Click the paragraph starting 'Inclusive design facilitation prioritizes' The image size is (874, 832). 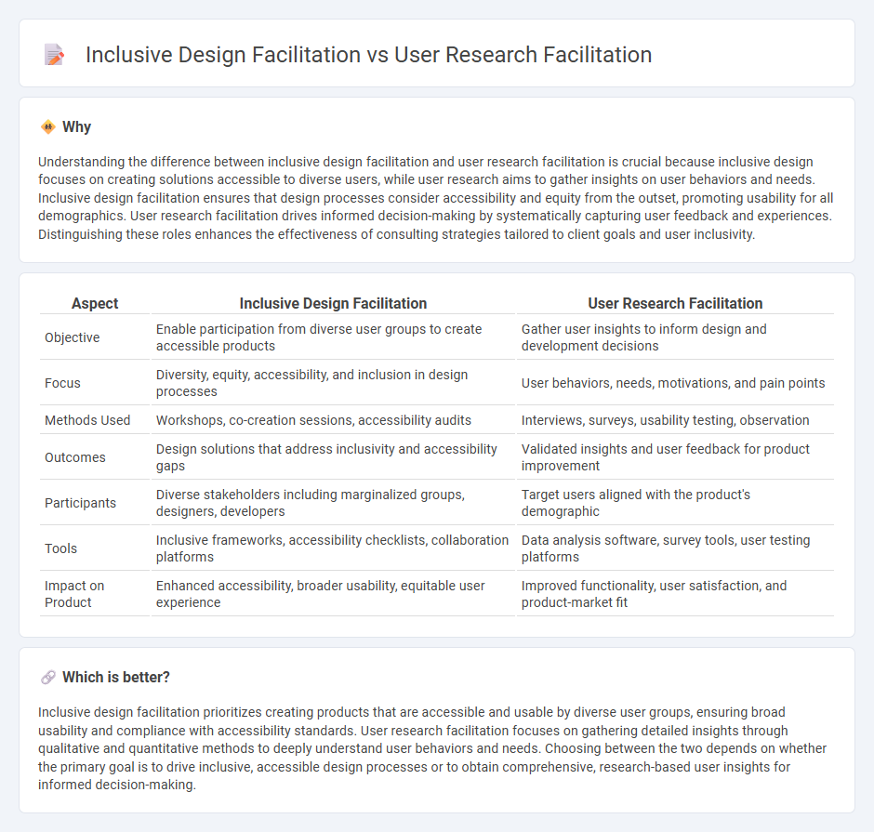(432, 748)
